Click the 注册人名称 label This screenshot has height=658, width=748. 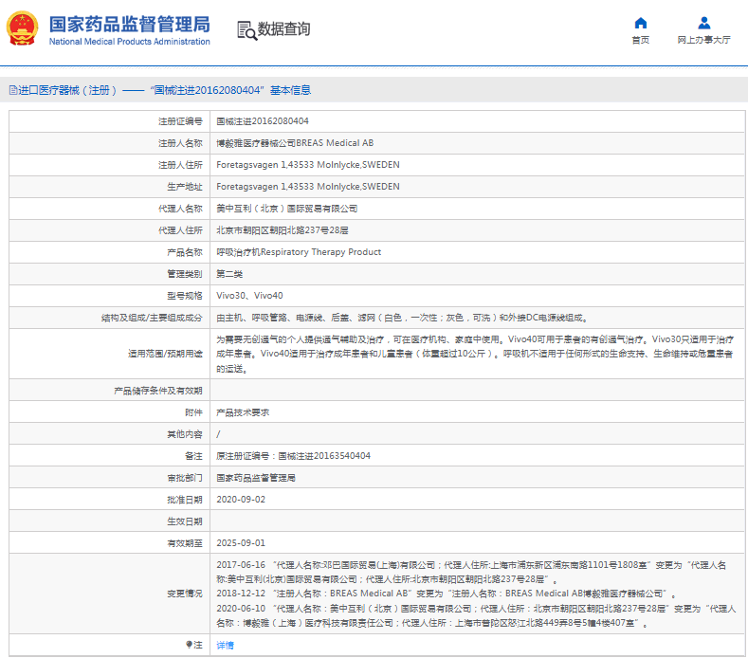click(x=180, y=143)
